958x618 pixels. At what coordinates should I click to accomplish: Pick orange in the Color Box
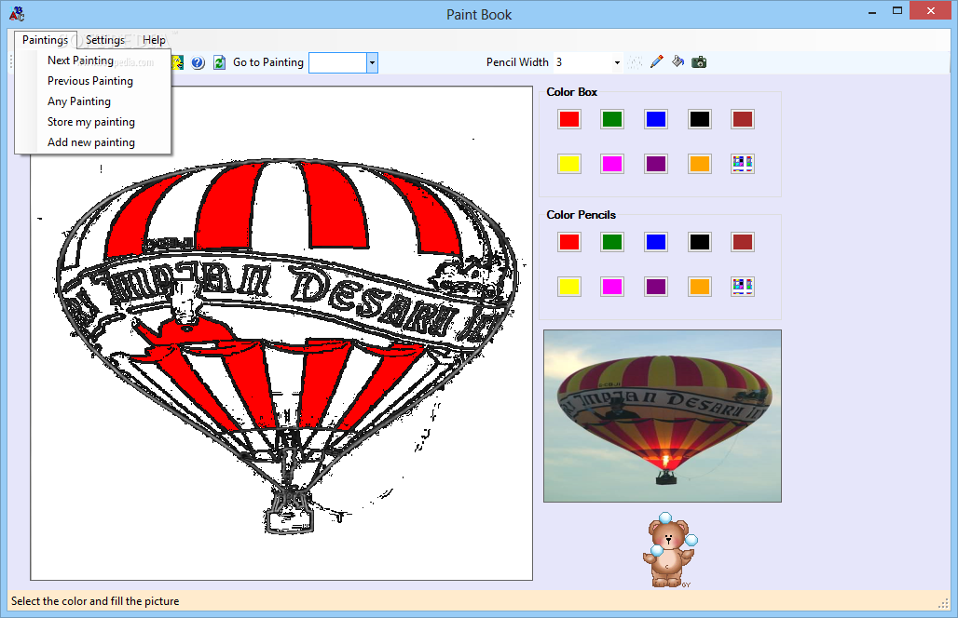(700, 164)
